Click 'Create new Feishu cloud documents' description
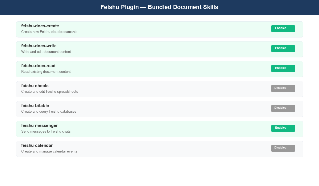The image size is (319, 186). point(49,32)
